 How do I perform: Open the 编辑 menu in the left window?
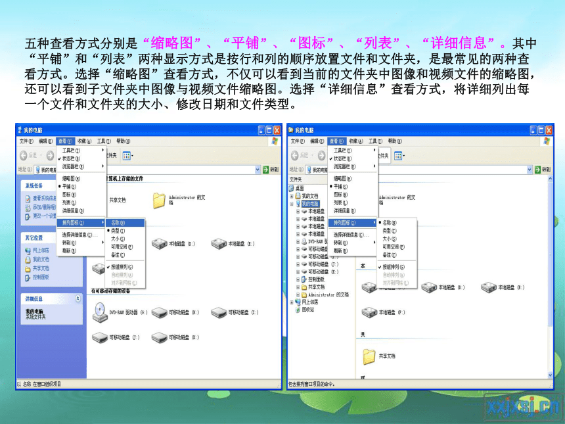click(46, 141)
